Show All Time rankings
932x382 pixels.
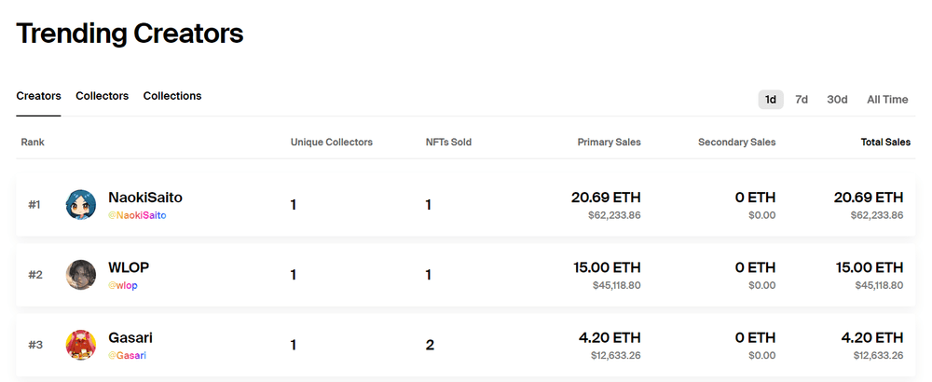pos(887,100)
